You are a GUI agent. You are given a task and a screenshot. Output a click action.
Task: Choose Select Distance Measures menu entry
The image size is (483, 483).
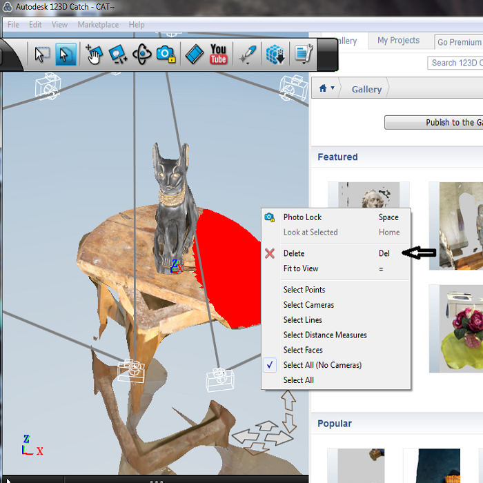tap(336, 335)
